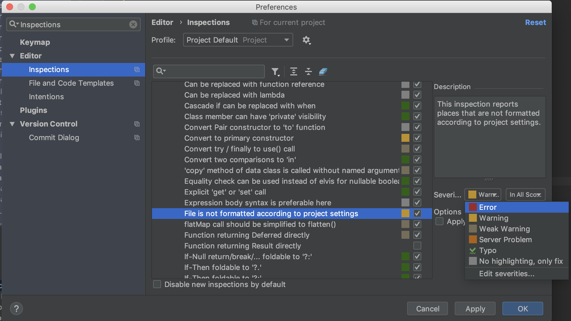
Task: Pick 'No highlighting, only fix' option
Action: (517, 261)
